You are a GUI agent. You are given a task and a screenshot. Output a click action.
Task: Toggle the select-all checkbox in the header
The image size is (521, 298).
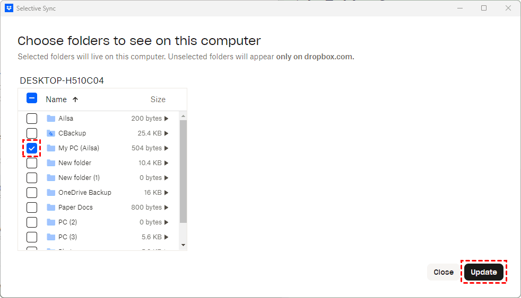point(32,98)
